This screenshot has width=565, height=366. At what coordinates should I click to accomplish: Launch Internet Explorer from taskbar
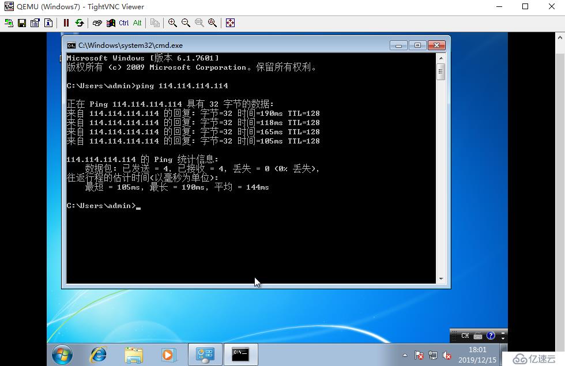click(x=98, y=354)
